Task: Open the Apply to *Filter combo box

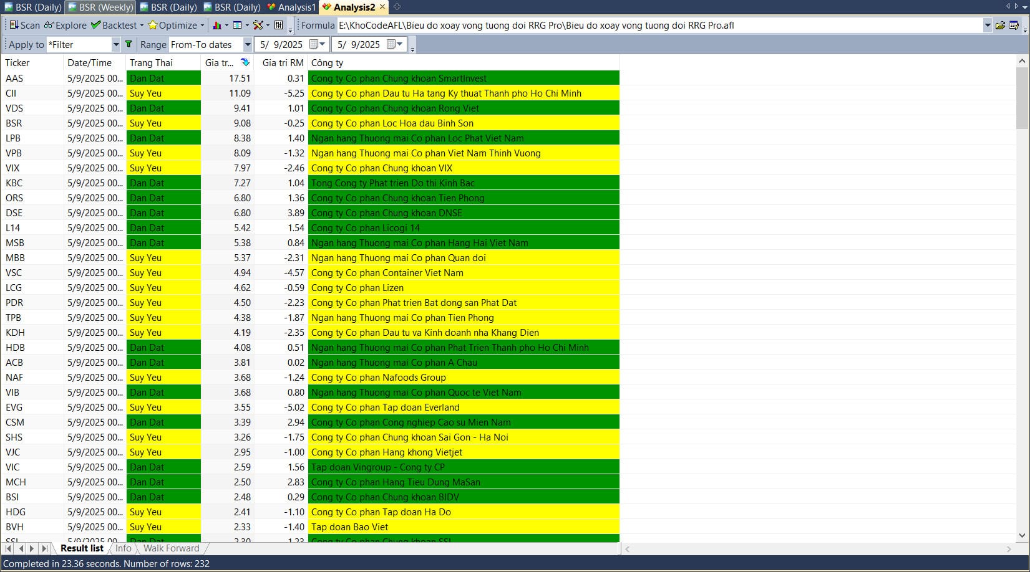Action: coord(84,45)
